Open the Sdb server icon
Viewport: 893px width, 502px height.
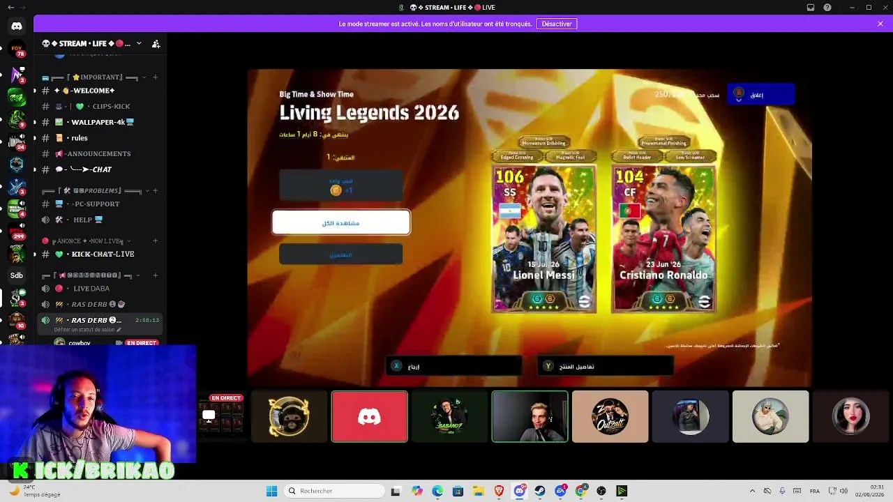pos(17,275)
